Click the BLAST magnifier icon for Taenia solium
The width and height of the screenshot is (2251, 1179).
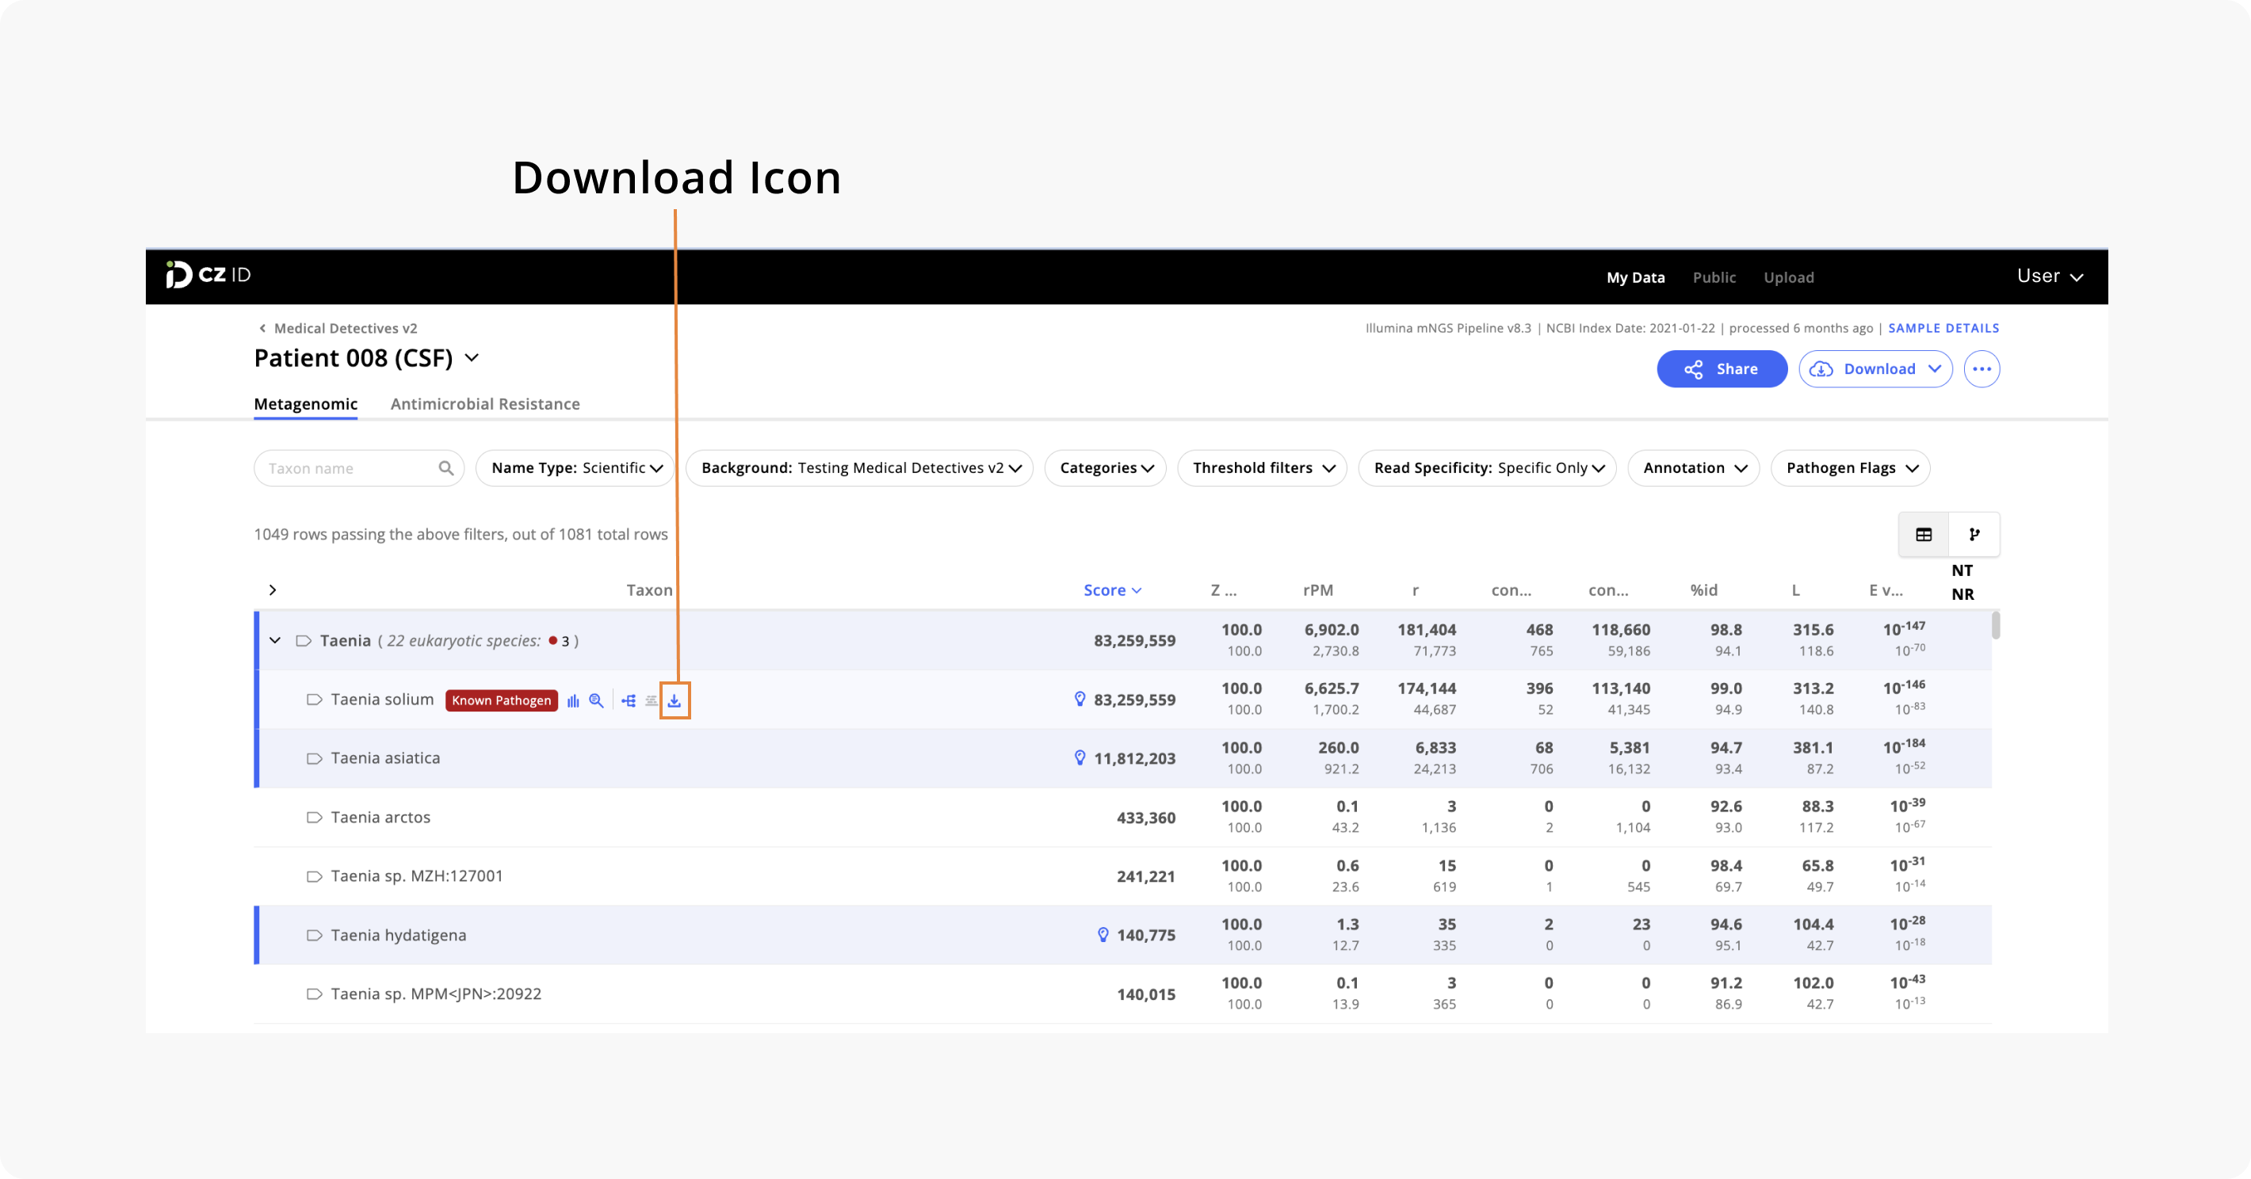pyautogui.click(x=596, y=700)
